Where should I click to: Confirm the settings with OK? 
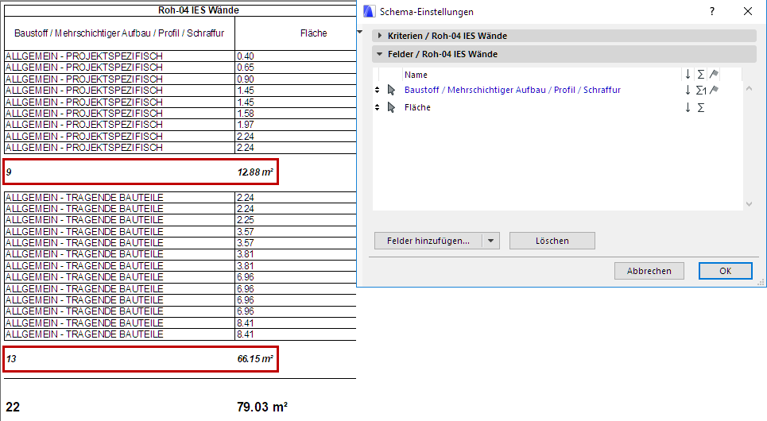point(726,271)
